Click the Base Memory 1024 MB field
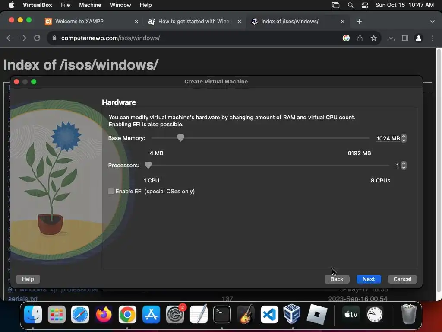The image size is (442, 332). (388, 139)
